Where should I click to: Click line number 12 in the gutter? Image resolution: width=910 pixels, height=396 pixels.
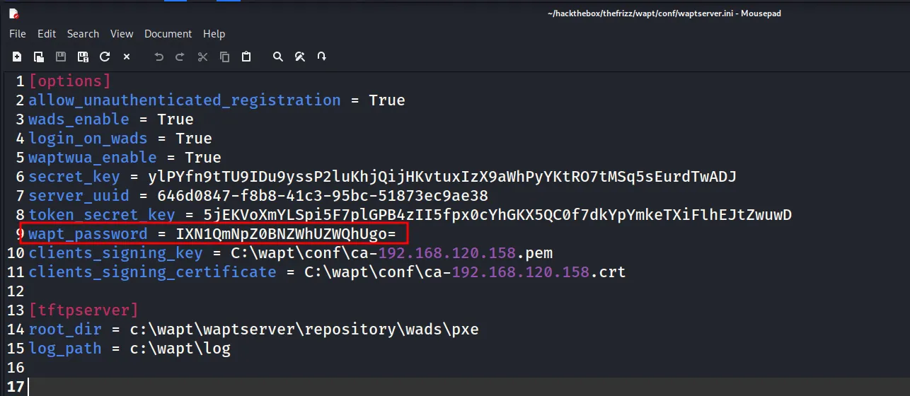pyautogui.click(x=16, y=291)
